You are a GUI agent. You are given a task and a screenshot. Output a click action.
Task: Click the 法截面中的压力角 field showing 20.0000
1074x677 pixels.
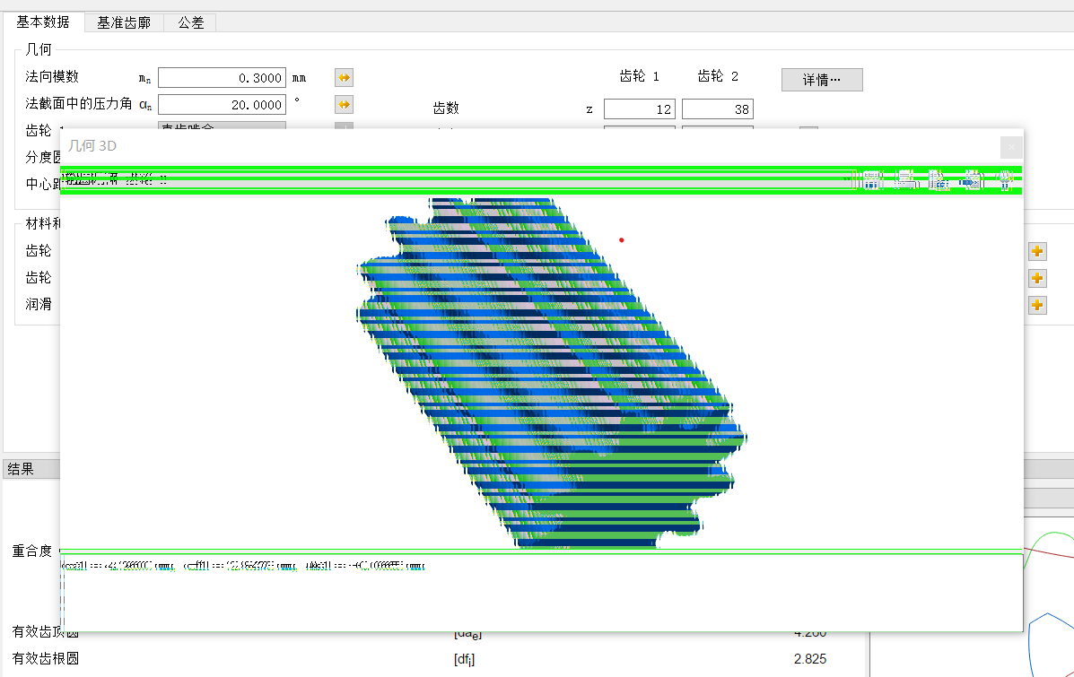tap(222, 105)
